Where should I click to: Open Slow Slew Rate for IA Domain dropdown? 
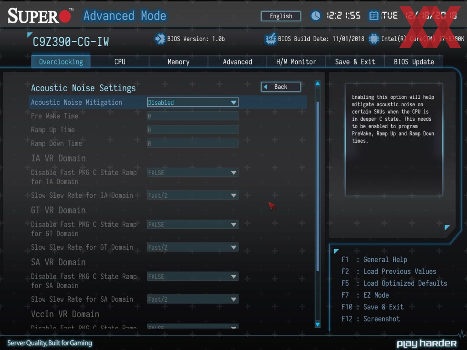[x=193, y=196]
